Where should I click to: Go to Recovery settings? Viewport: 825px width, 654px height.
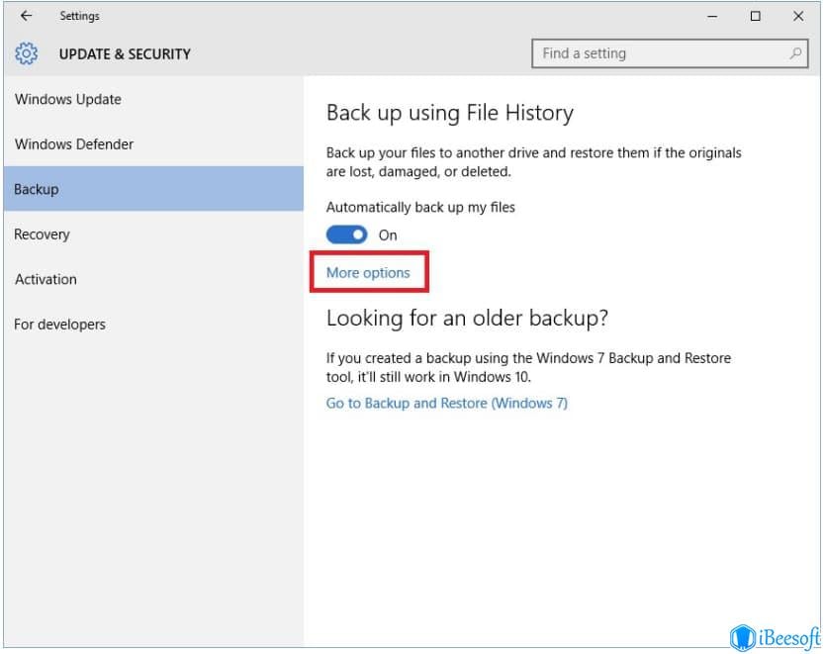point(43,234)
